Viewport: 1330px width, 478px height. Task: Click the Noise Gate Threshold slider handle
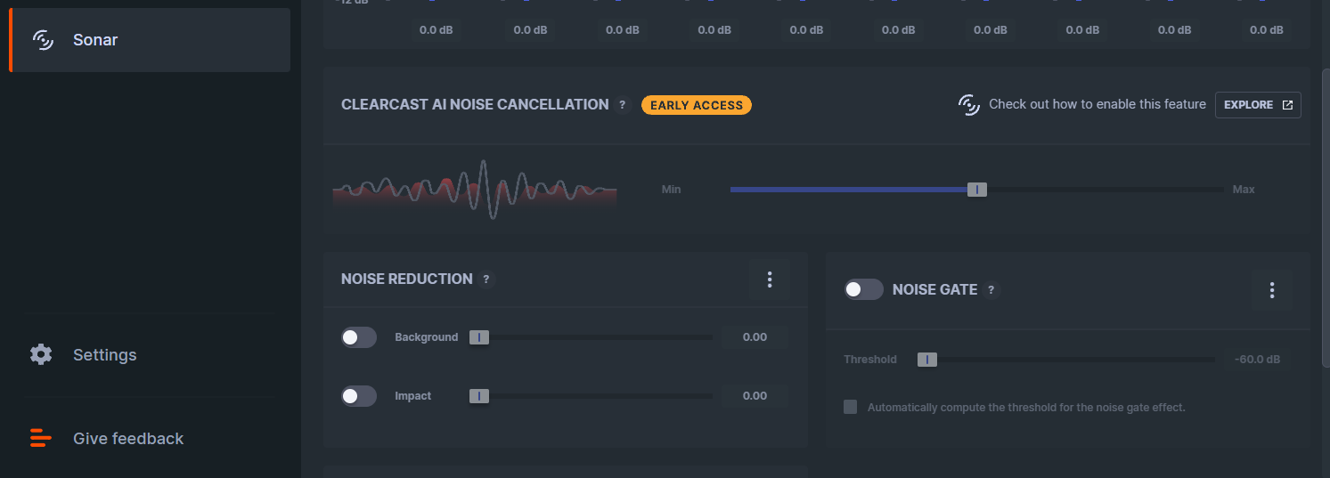coord(927,360)
